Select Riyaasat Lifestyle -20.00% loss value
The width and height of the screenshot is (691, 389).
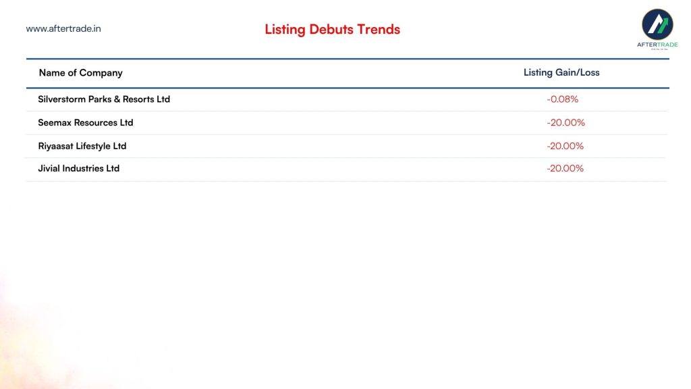565,146
